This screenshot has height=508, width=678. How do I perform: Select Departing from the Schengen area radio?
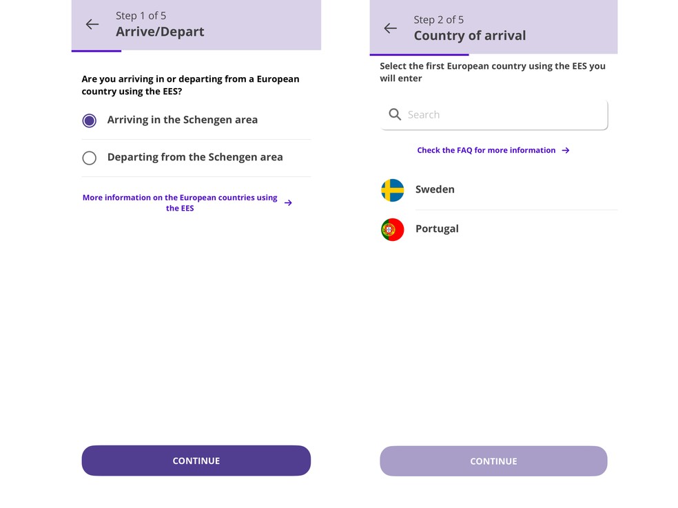pyautogui.click(x=90, y=158)
